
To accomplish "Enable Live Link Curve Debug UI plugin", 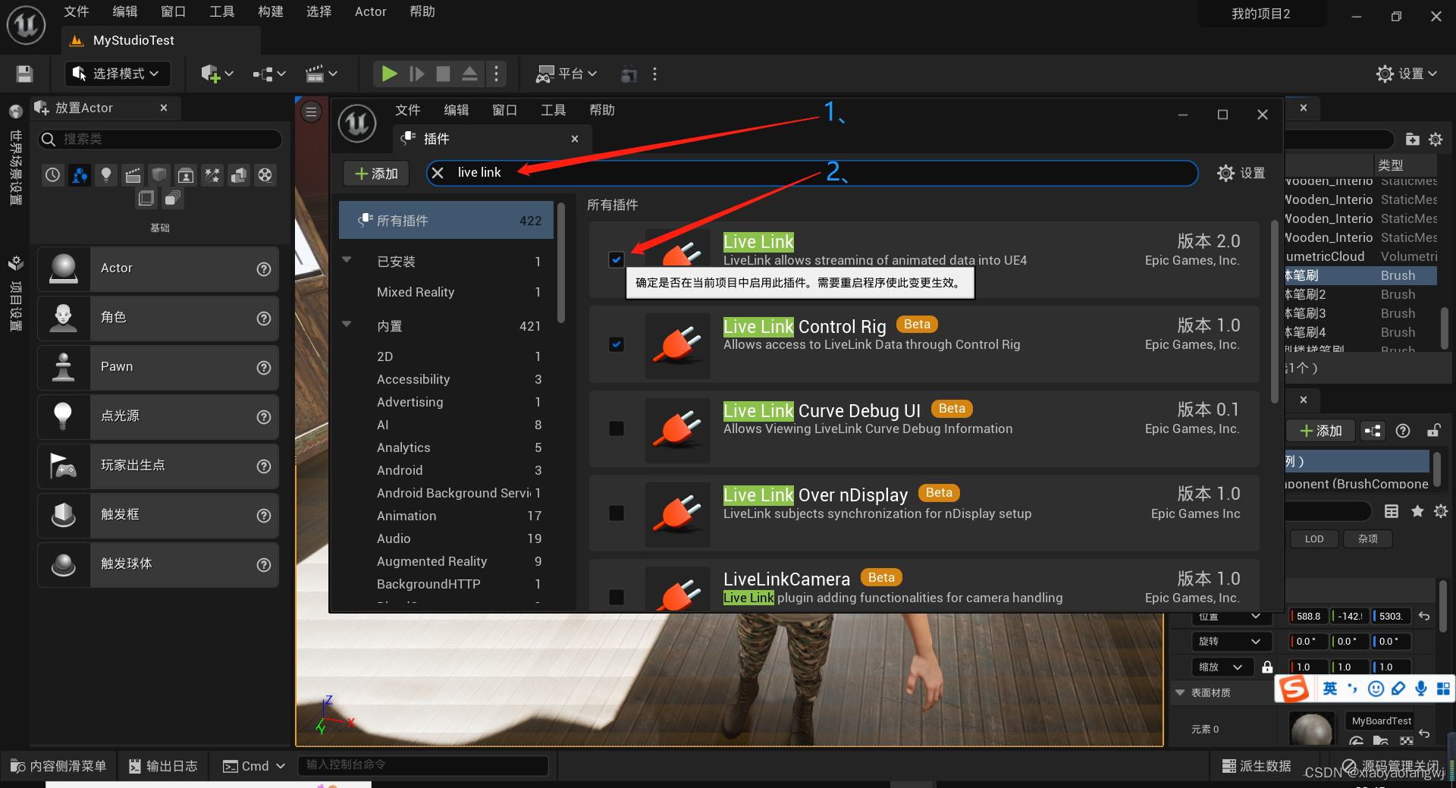I will (617, 429).
